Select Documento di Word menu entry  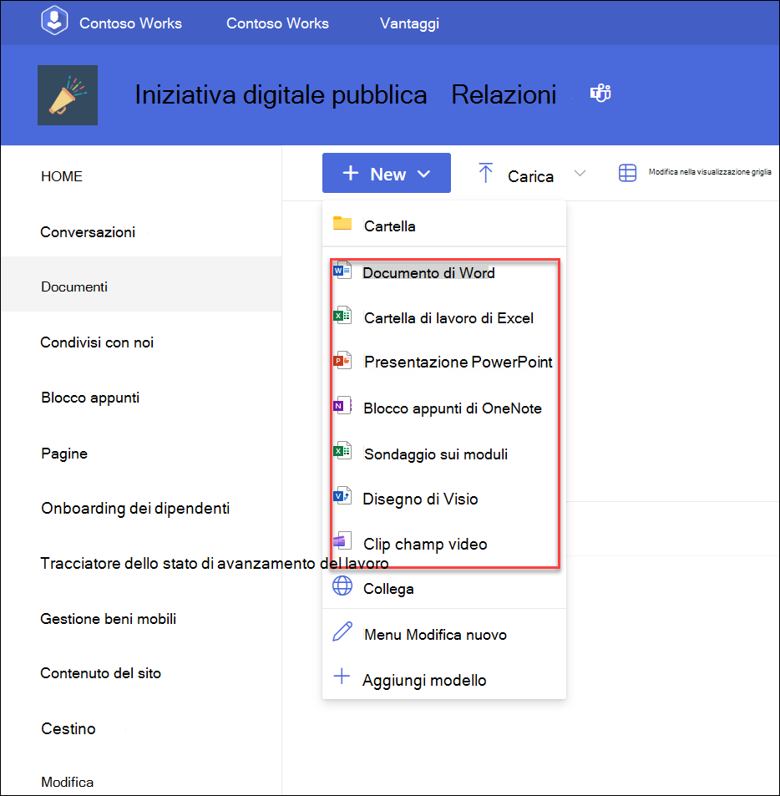[444, 272]
